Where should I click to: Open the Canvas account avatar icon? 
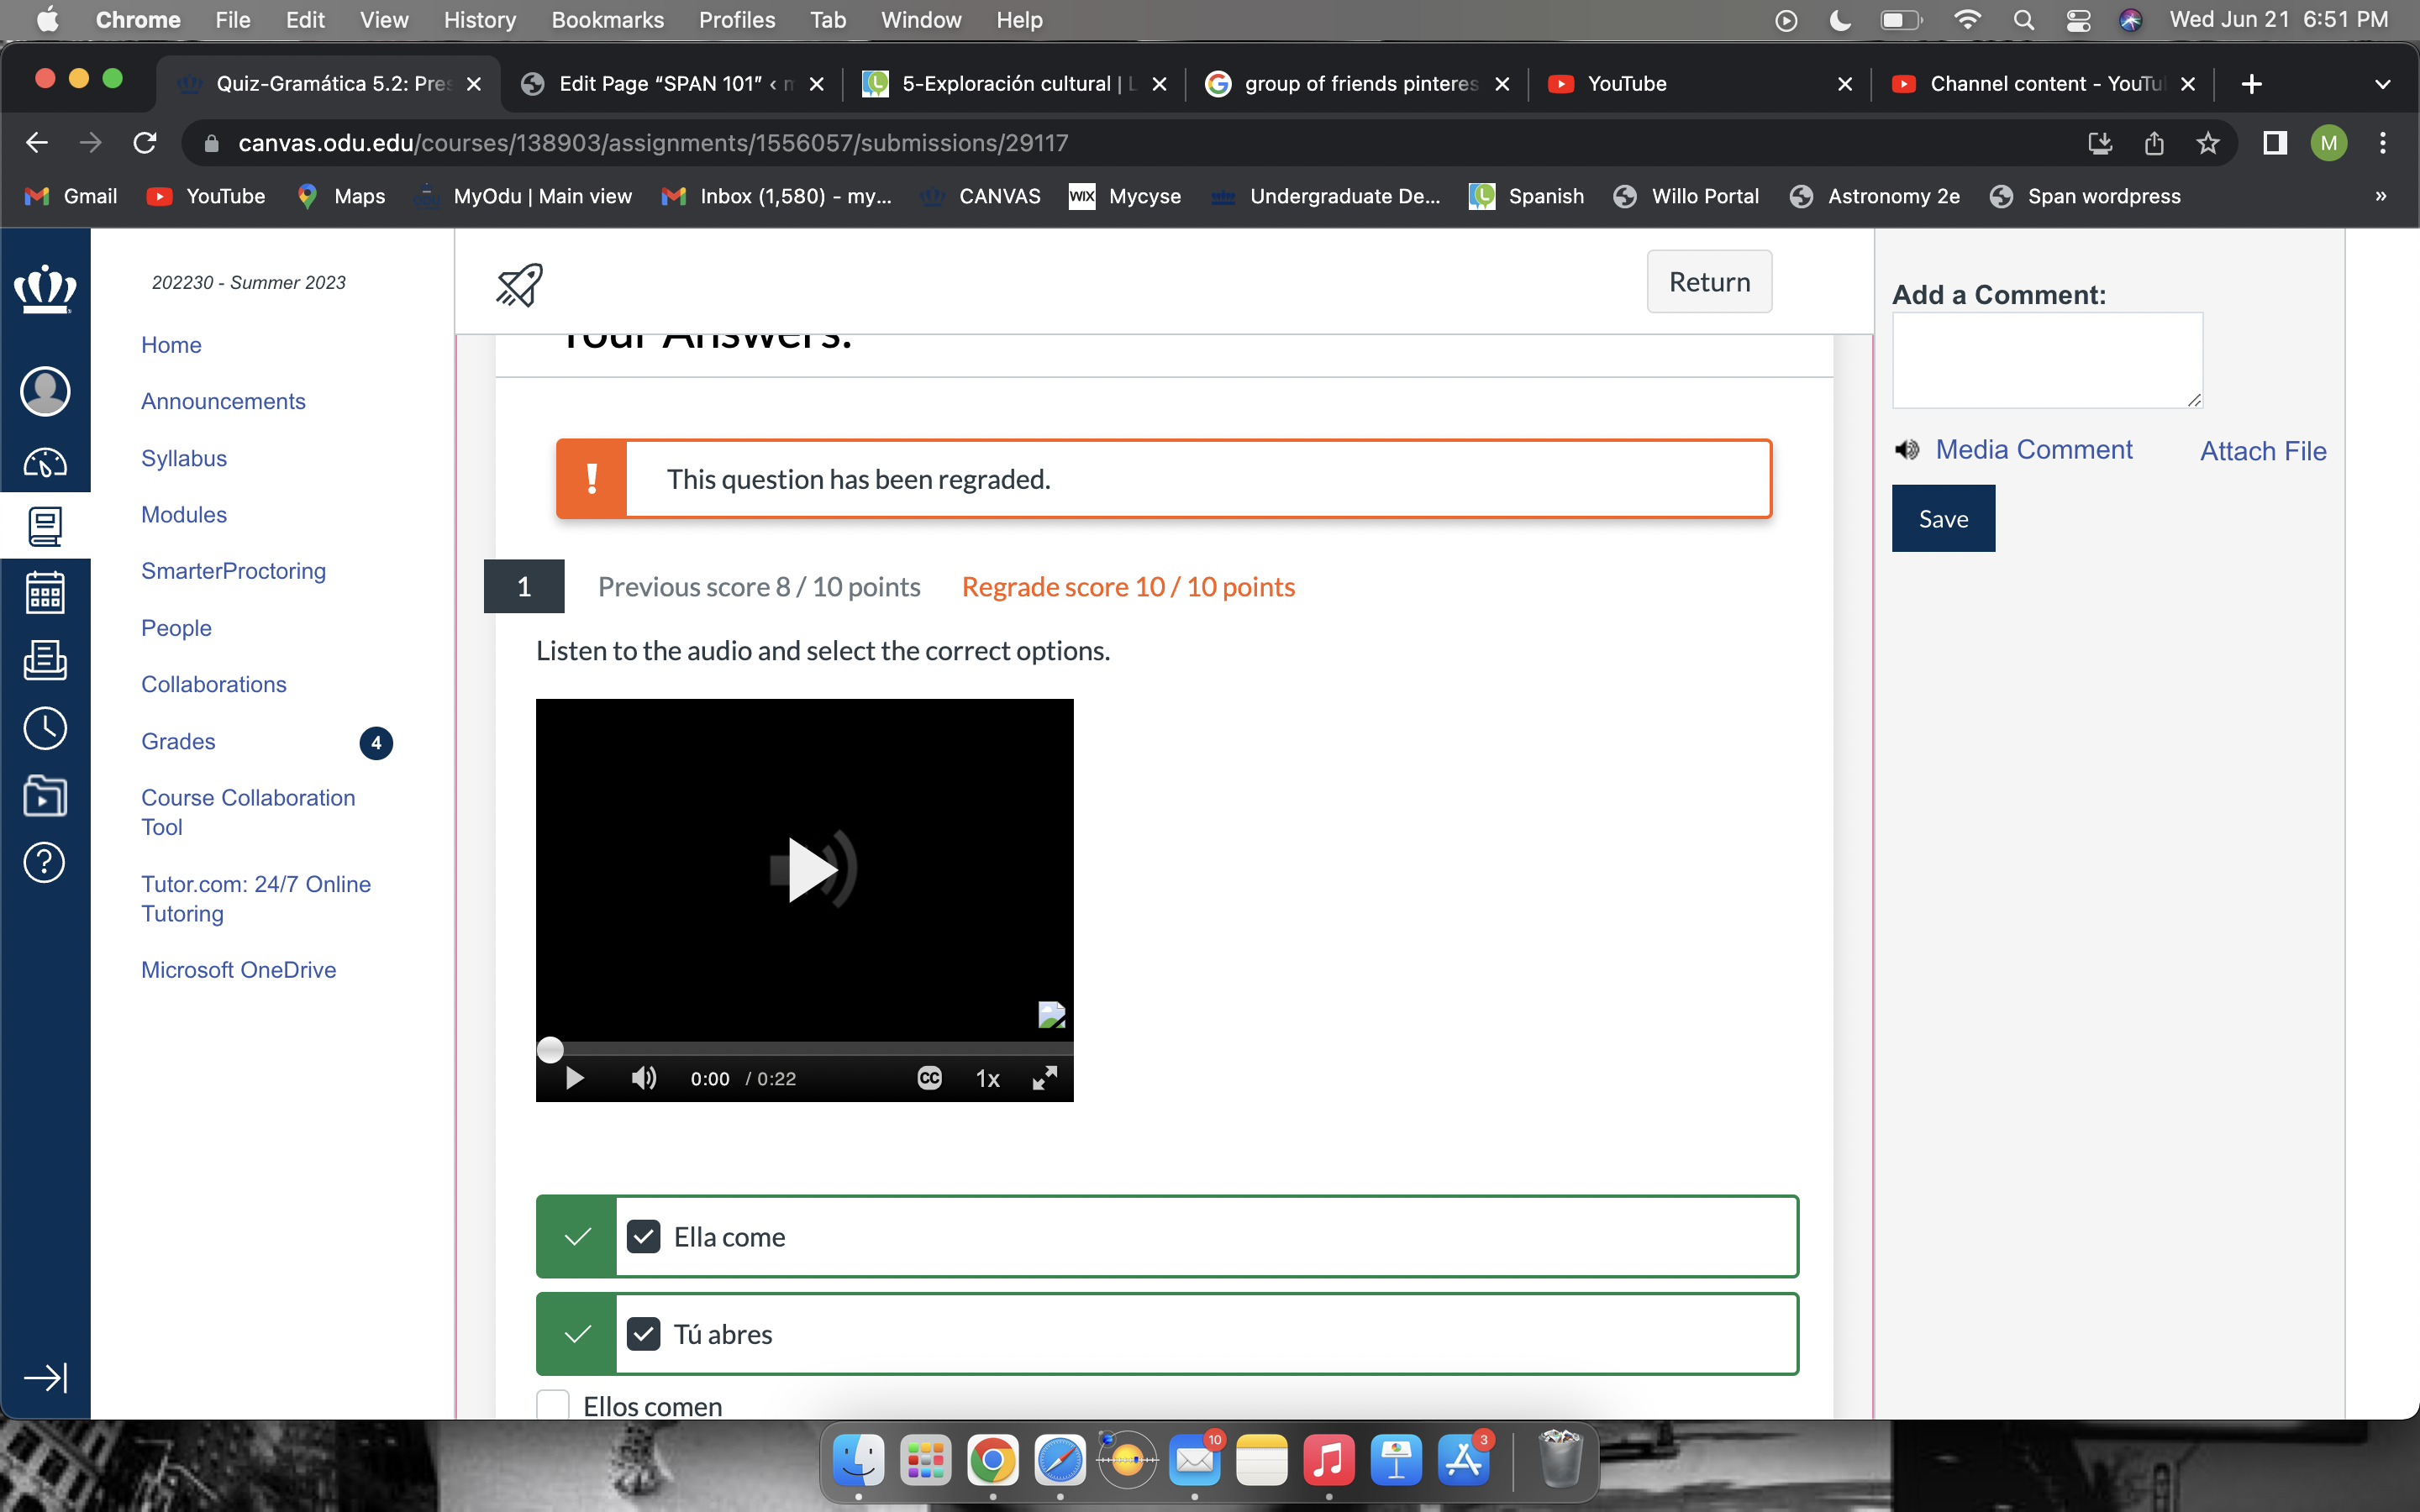tap(45, 391)
